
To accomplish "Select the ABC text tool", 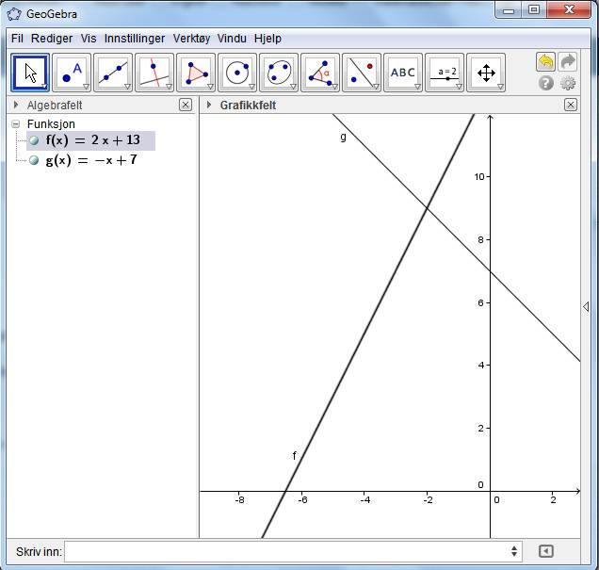I will pyautogui.click(x=403, y=73).
